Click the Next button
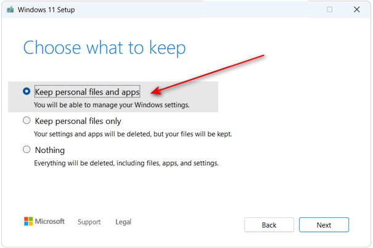Image resolution: width=373 pixels, height=248 pixels. (x=324, y=225)
